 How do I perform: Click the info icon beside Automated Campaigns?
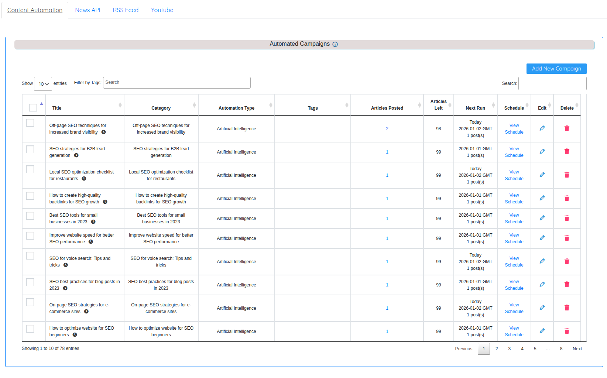(335, 44)
